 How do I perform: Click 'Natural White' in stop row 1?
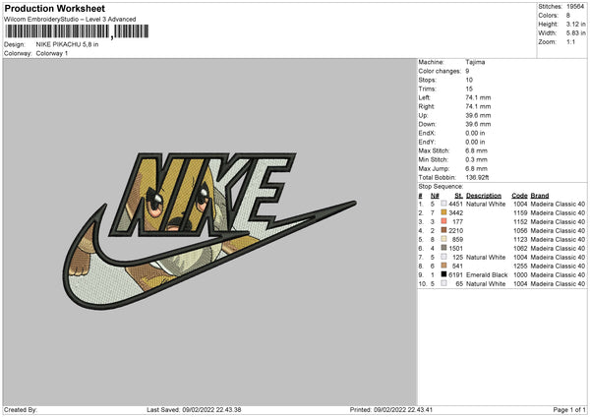[486, 204]
